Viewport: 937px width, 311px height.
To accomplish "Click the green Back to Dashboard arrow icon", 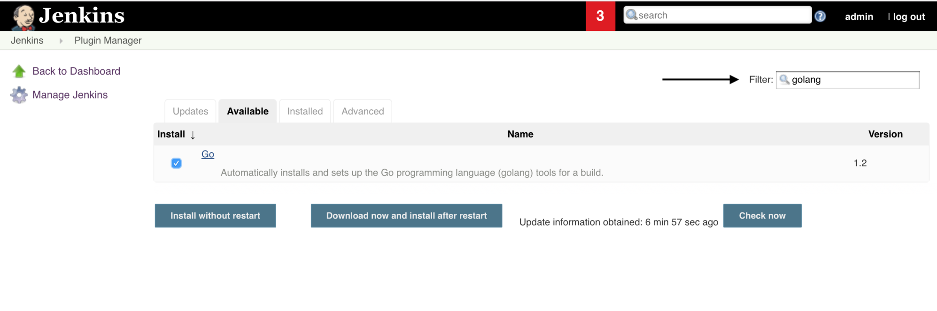I will click(x=19, y=71).
